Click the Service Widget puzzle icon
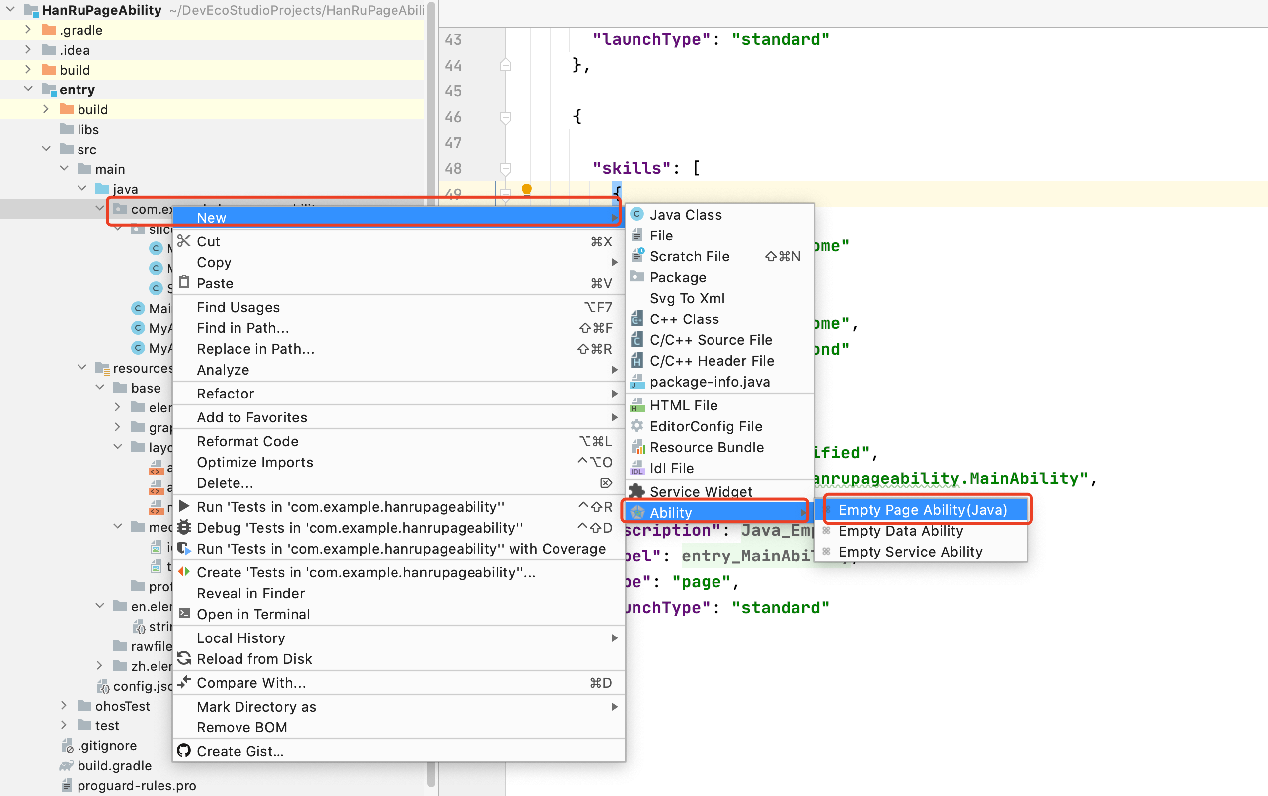The width and height of the screenshot is (1268, 796). (637, 491)
